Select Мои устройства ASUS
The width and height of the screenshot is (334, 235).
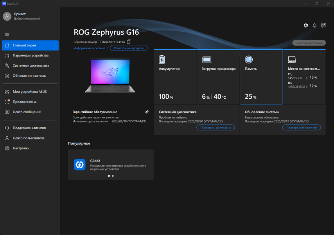point(30,92)
